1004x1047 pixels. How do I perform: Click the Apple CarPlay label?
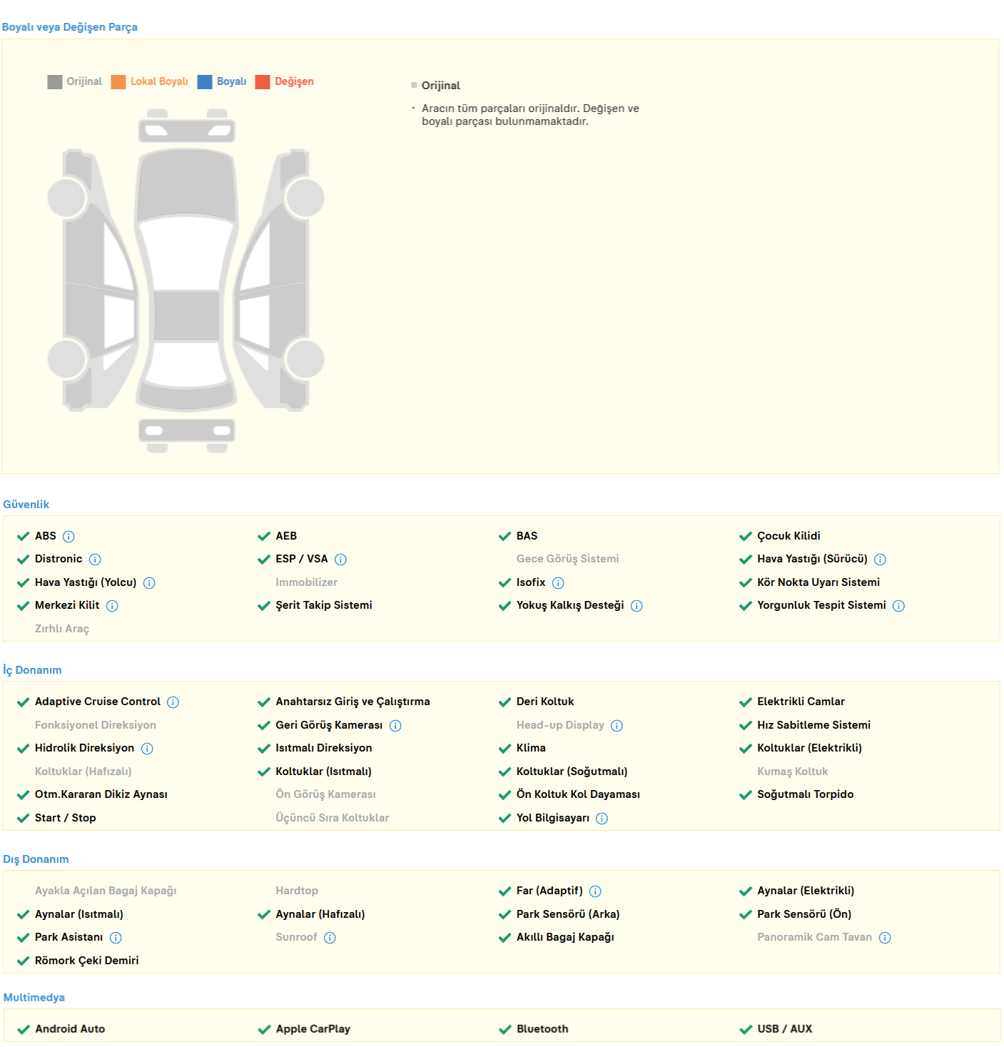point(313,1029)
